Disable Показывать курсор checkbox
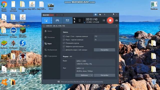The image size is (160, 90). tap(64, 43)
